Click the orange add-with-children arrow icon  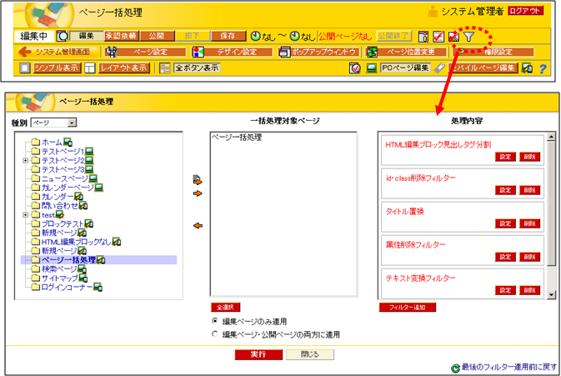pos(198,180)
